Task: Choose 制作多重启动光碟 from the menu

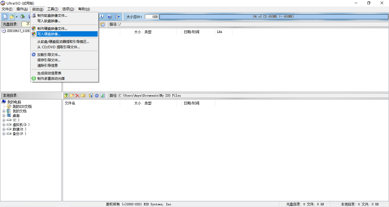Action: pyautogui.click(x=64, y=78)
